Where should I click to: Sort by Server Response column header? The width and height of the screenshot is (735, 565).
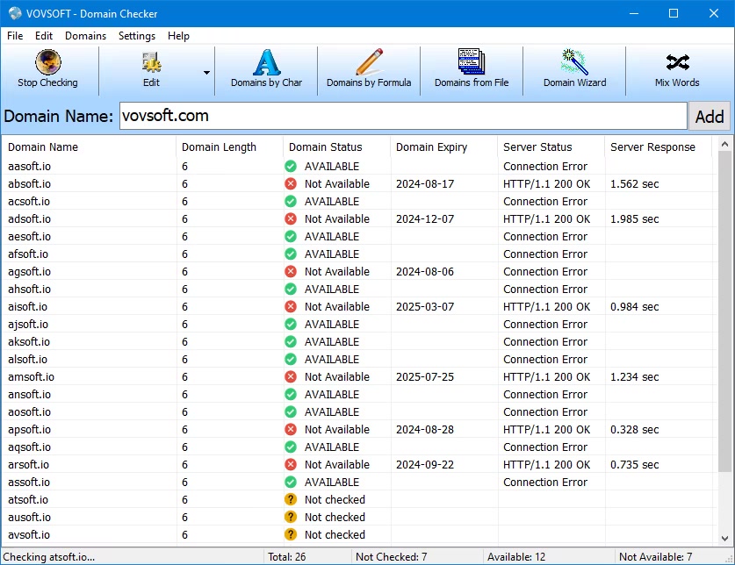click(652, 147)
